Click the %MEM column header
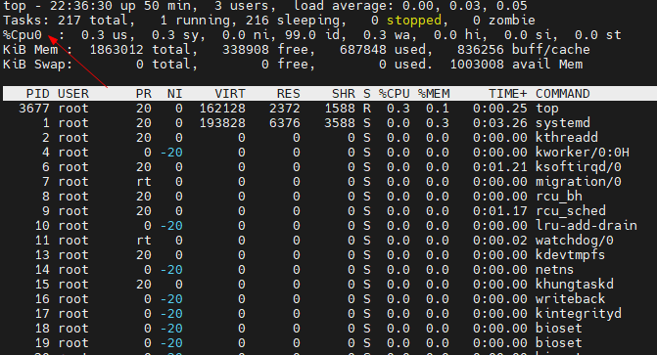 434,93
